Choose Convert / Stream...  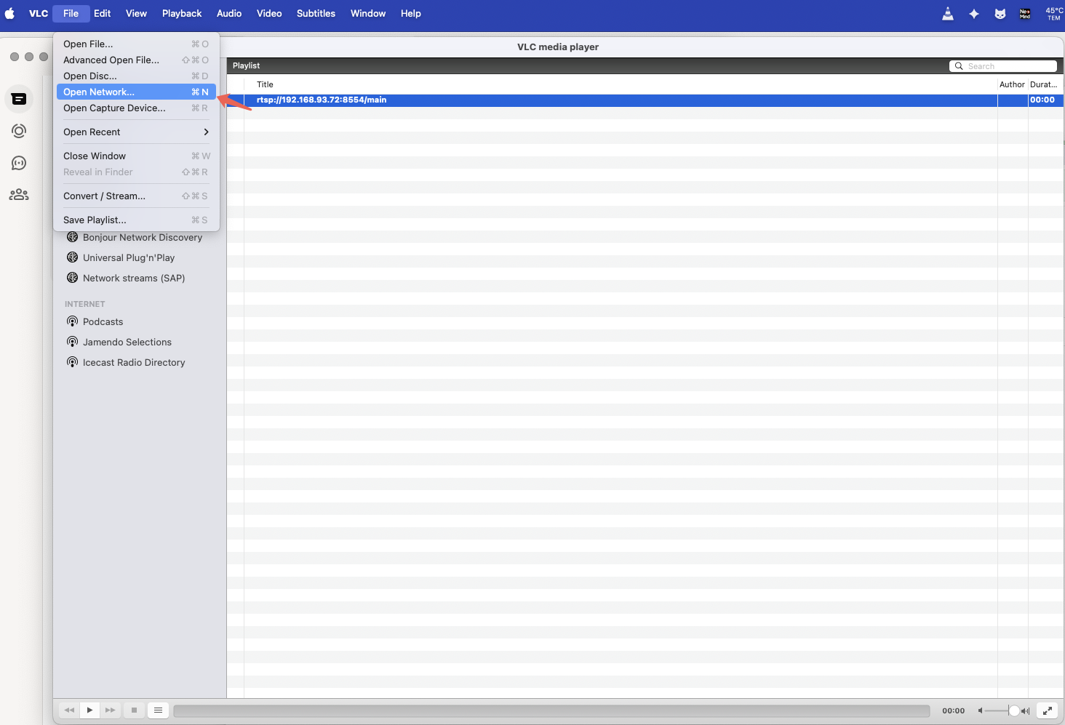coord(136,196)
